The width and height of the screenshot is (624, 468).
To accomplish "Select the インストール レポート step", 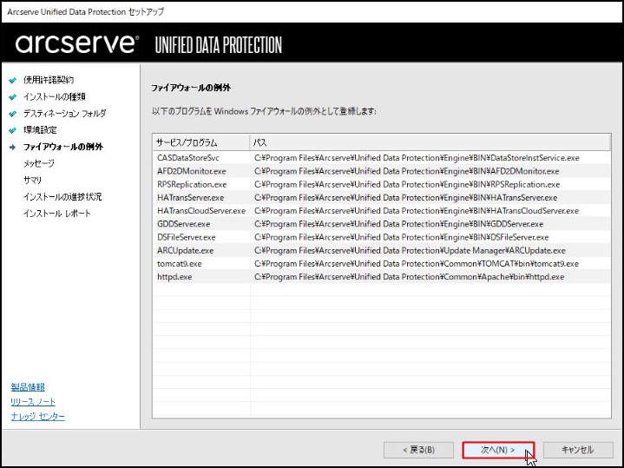I will (57, 214).
